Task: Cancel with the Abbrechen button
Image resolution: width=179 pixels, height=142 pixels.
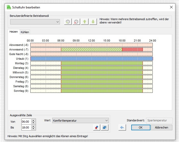Action: (x=162, y=127)
